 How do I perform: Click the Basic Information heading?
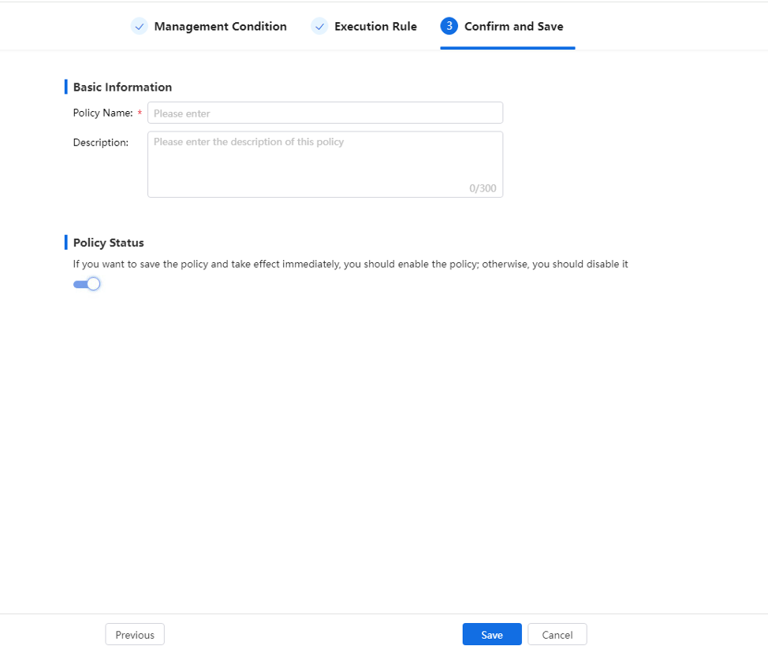point(122,87)
